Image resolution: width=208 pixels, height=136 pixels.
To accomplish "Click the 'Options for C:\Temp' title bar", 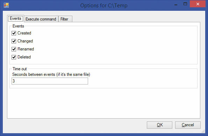I will click(x=104, y=6).
